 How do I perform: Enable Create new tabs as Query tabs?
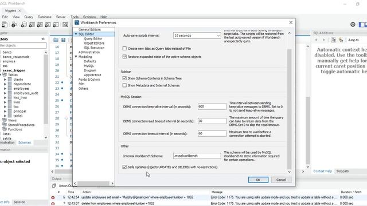(124, 48)
